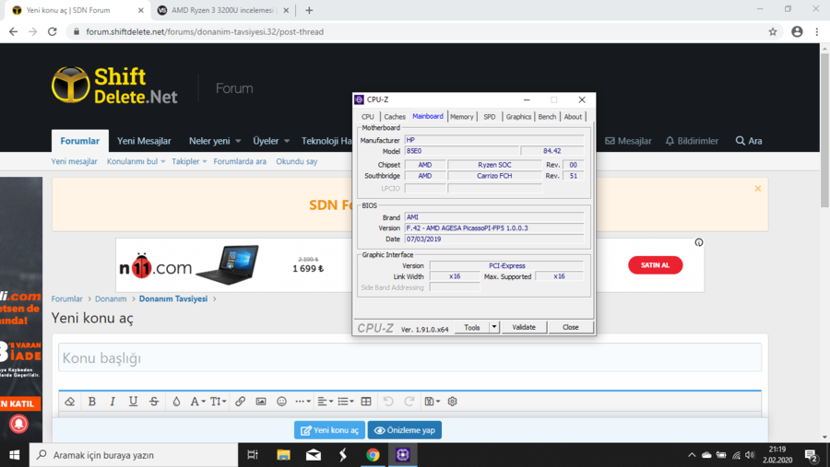Switch to the SPD tab in CPU-Z
830x467 pixels.
(x=490, y=117)
